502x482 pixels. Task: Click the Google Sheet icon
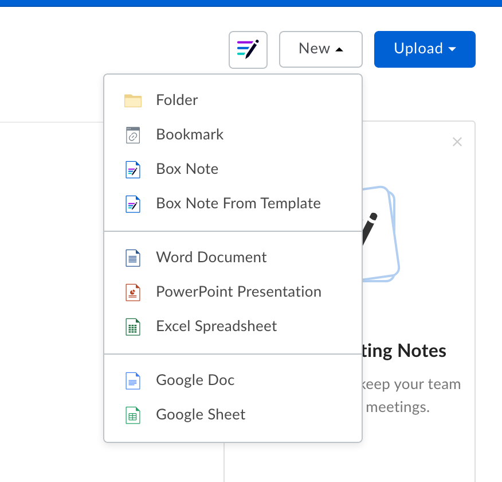click(x=133, y=415)
